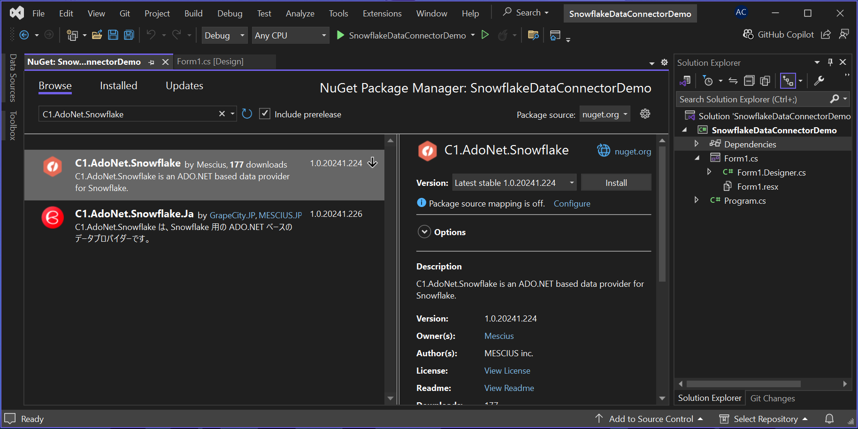The width and height of the screenshot is (858, 429).
Task: Open the Any CPU platform dropdown
Action: 291,35
